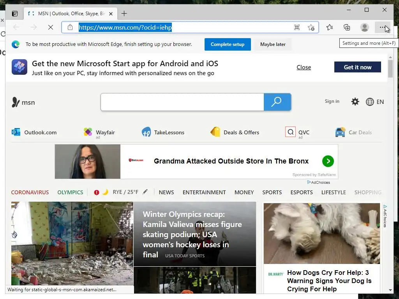
Task: Close the MSN browser tab
Action: point(111,14)
